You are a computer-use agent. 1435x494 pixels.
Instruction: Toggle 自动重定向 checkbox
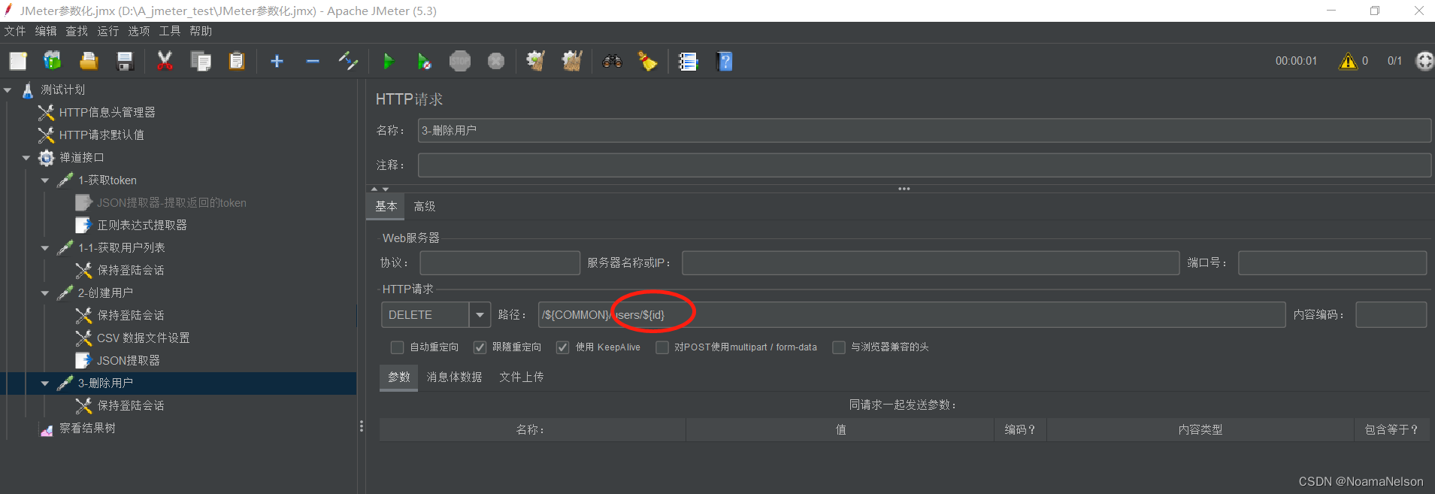pyautogui.click(x=397, y=347)
